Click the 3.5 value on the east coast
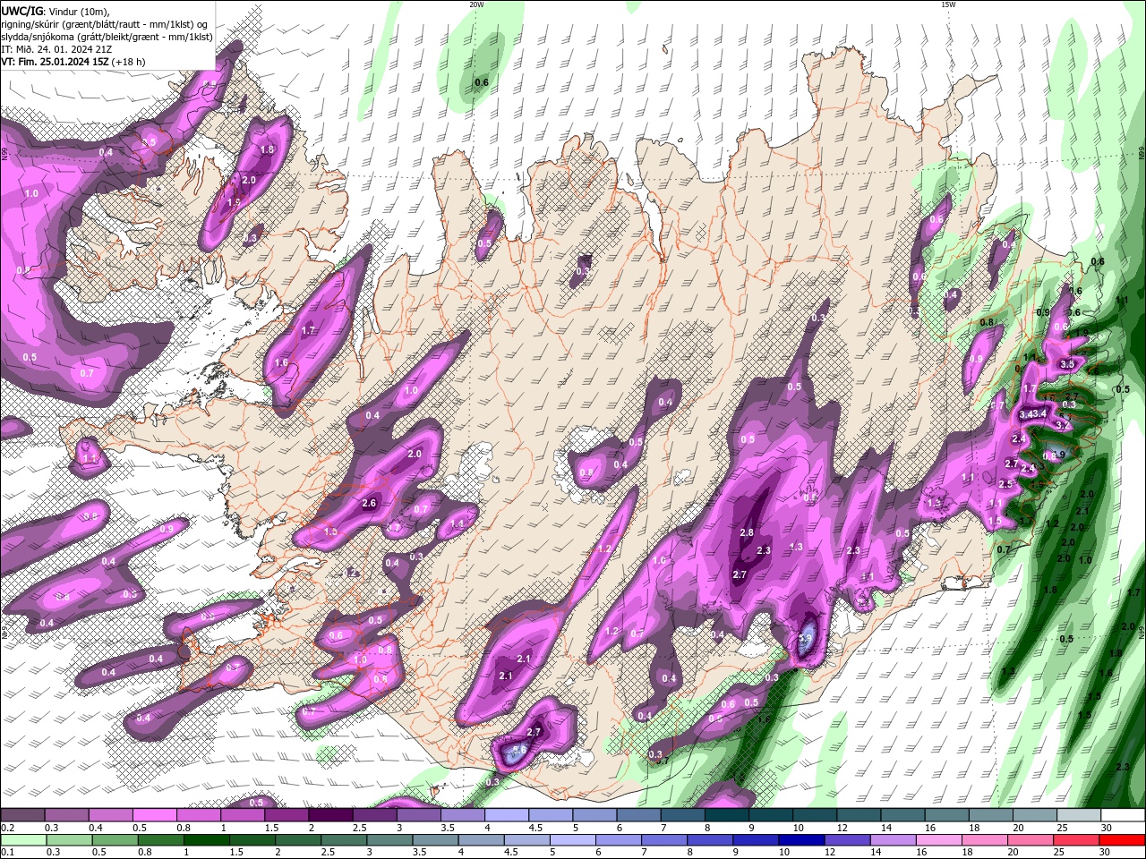The image size is (1146, 859). pyautogui.click(x=1067, y=364)
